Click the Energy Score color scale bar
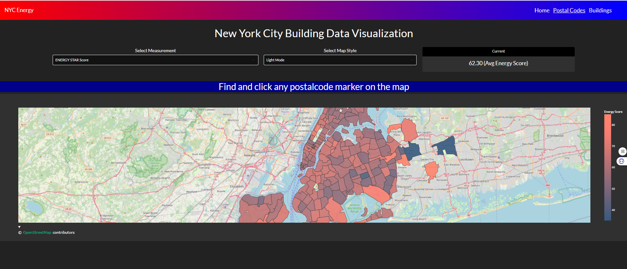The width and height of the screenshot is (627, 269). click(x=607, y=167)
